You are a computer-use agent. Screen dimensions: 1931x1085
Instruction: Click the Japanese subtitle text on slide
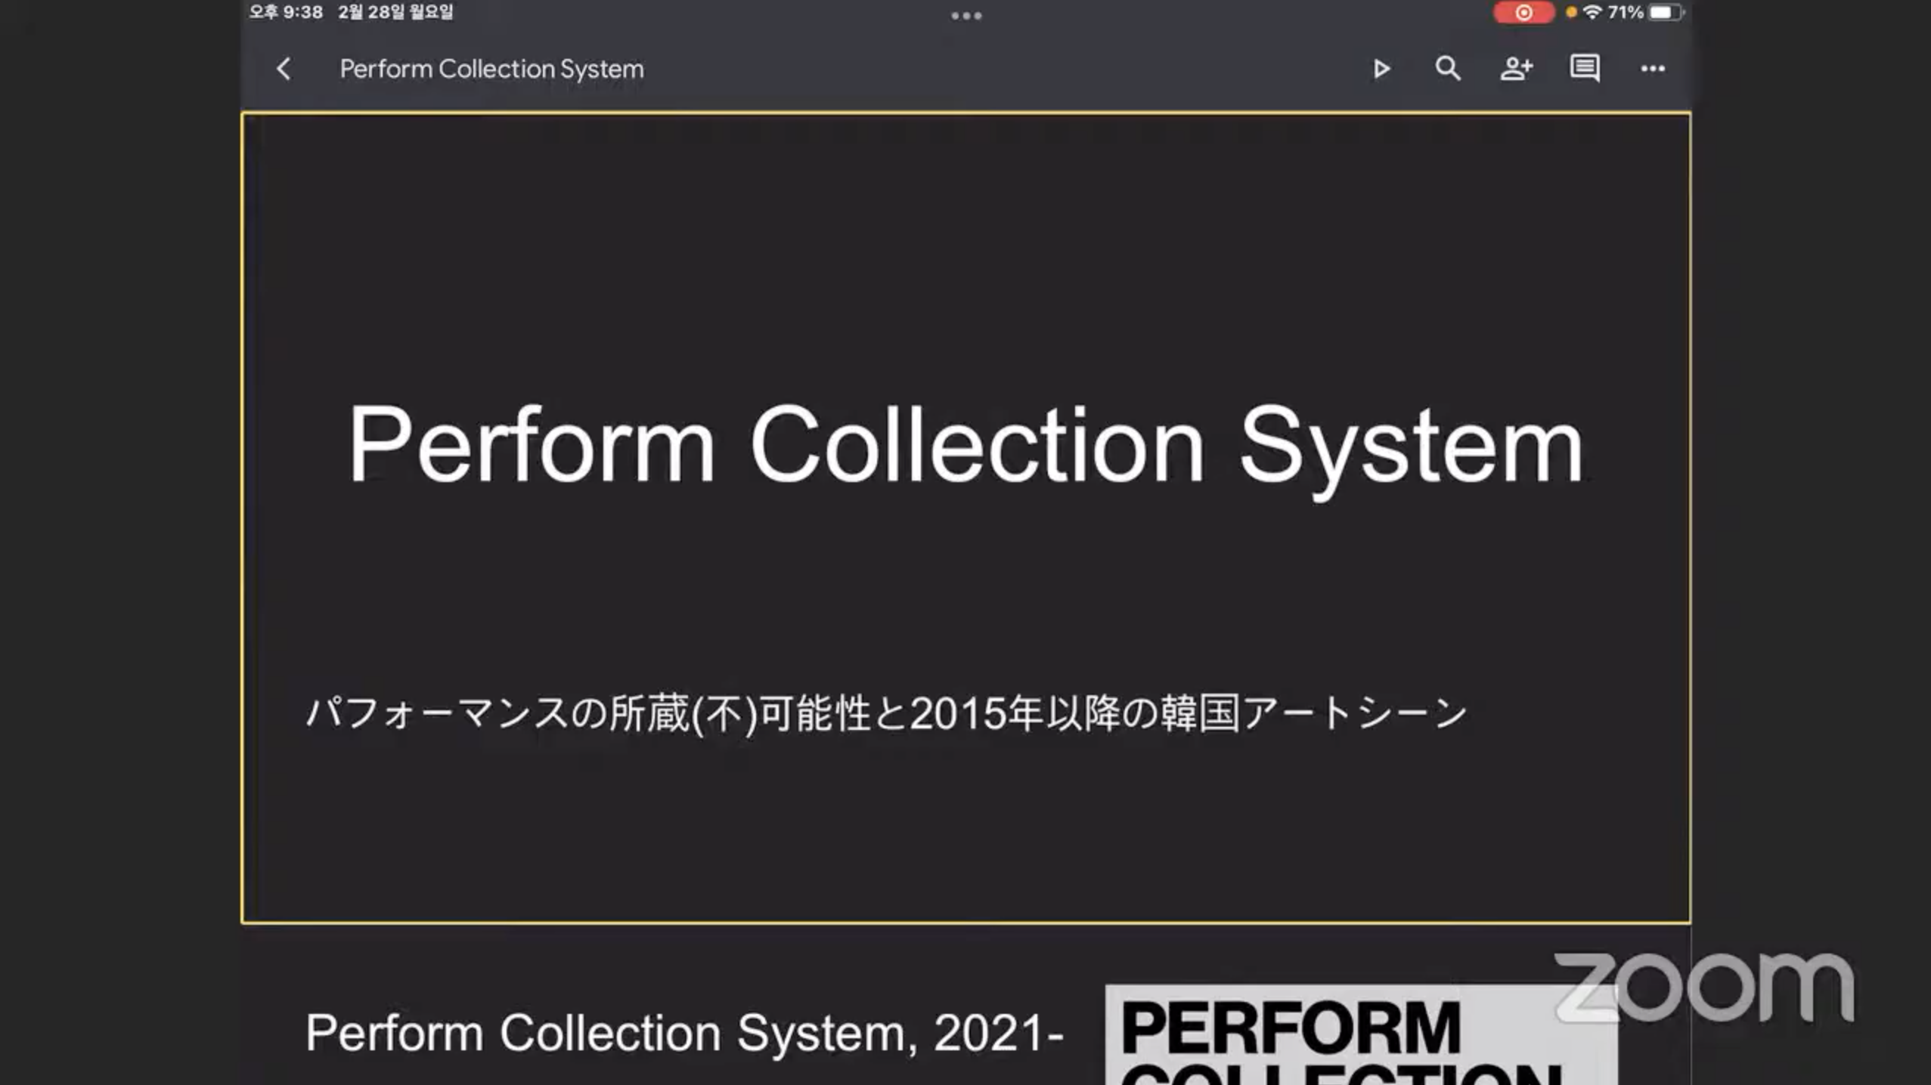pos(886,713)
